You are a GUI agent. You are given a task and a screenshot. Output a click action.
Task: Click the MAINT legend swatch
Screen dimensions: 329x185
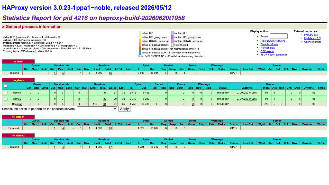(x=140, y=49)
